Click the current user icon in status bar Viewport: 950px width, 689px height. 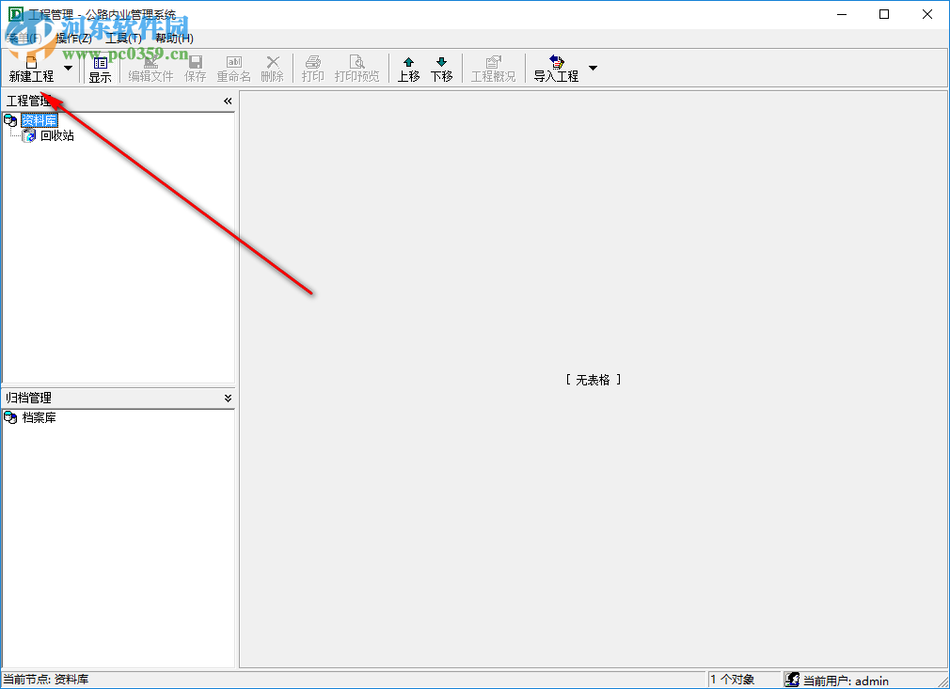coord(792,680)
